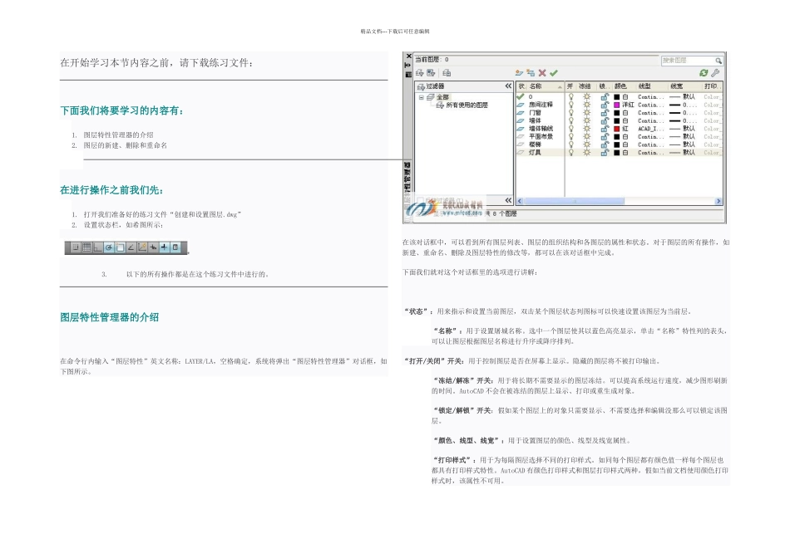Select the 楼梯 layer row name

535,144
